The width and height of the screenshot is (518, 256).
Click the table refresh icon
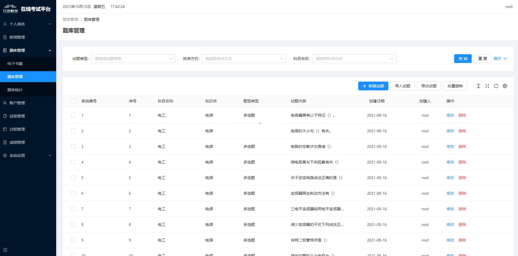pos(496,86)
